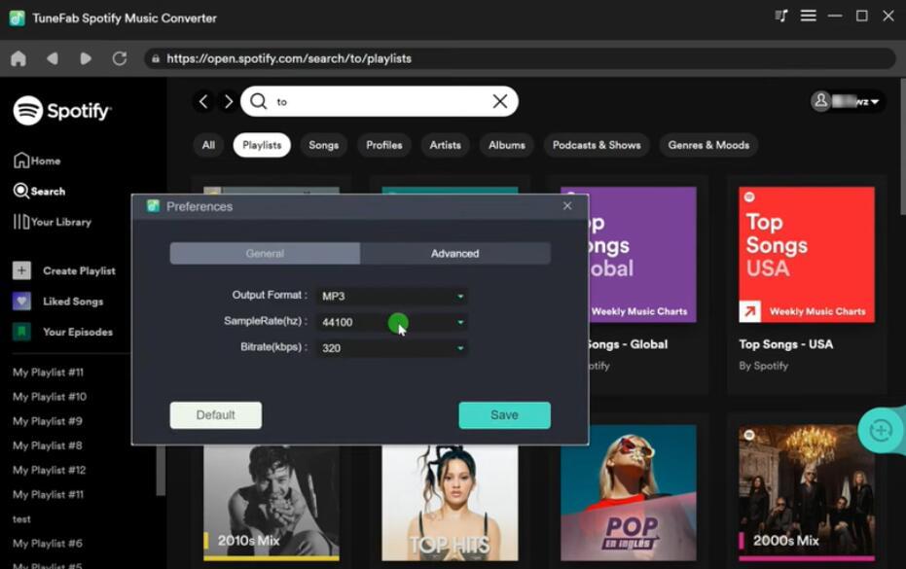Go forward with the toolbar play arrow
Image resolution: width=906 pixels, height=569 pixels.
pos(86,58)
